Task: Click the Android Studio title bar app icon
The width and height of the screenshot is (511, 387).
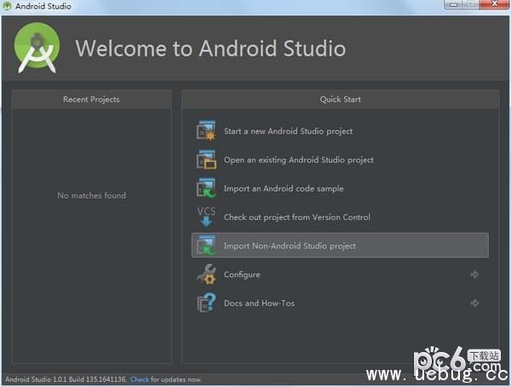Action: click(x=7, y=6)
